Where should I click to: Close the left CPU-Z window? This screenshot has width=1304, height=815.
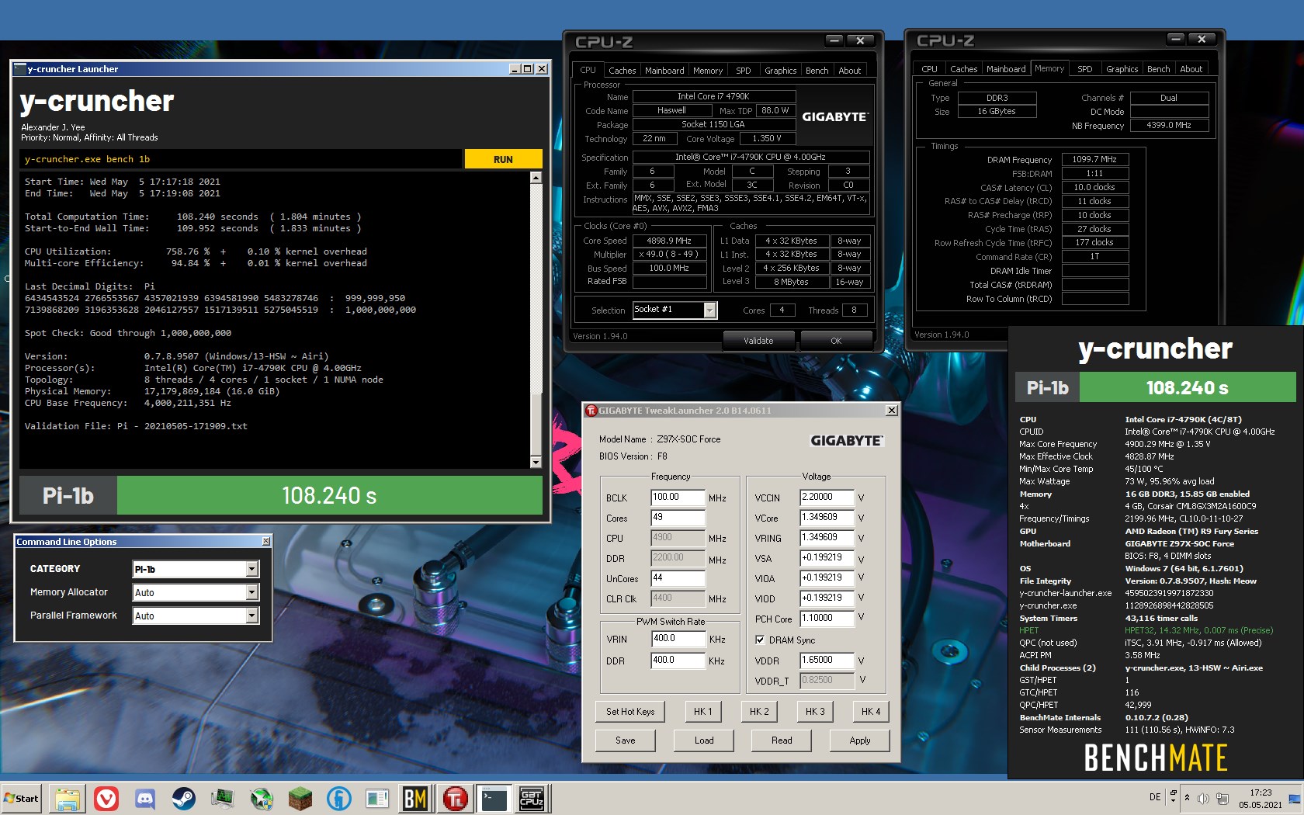860,40
